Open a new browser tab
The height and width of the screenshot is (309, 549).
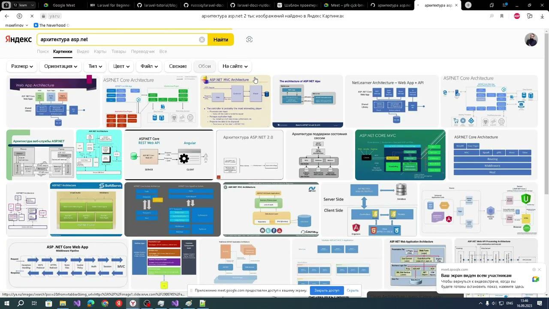(468, 5)
